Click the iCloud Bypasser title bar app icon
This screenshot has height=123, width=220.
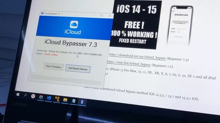42,13
